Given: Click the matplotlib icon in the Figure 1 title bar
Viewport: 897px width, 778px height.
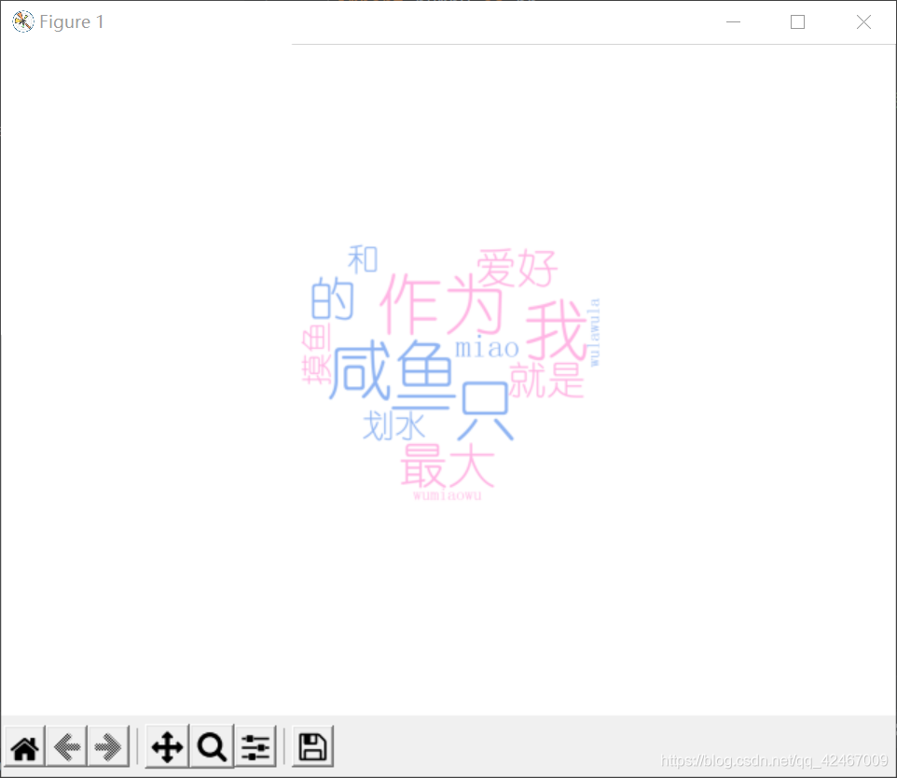Looking at the screenshot, I should [x=23, y=21].
